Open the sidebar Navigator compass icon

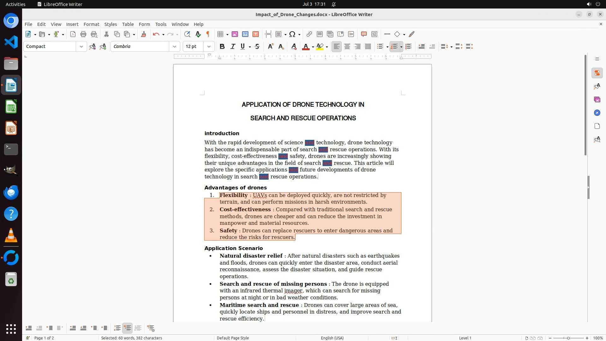(x=597, y=113)
